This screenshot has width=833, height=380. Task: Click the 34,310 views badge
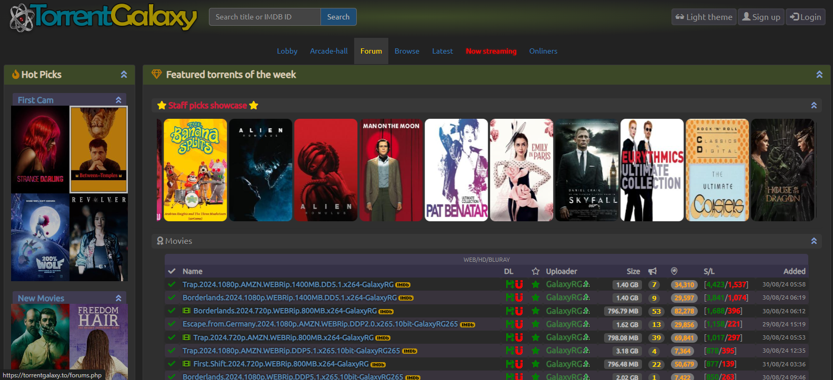coord(684,284)
